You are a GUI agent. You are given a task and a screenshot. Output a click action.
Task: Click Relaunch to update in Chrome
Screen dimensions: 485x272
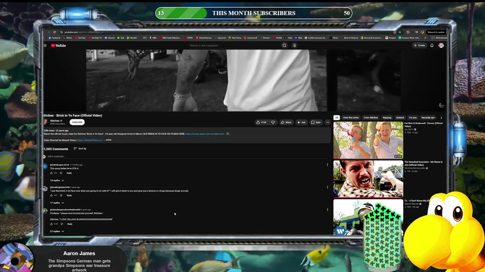[436, 32]
